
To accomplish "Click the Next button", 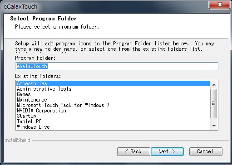I will coord(167,151).
